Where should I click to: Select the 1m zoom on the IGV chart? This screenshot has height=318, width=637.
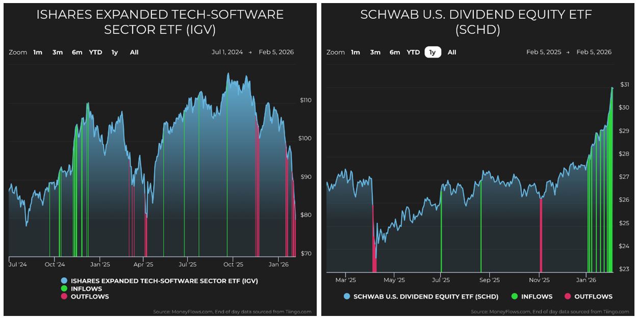[37, 52]
